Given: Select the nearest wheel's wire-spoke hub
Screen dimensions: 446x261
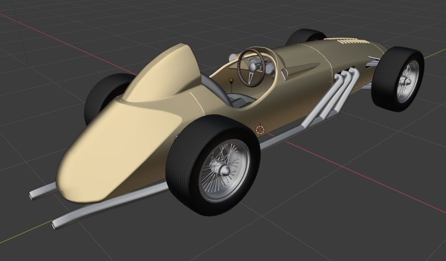Looking at the screenshot, I should (x=224, y=170).
